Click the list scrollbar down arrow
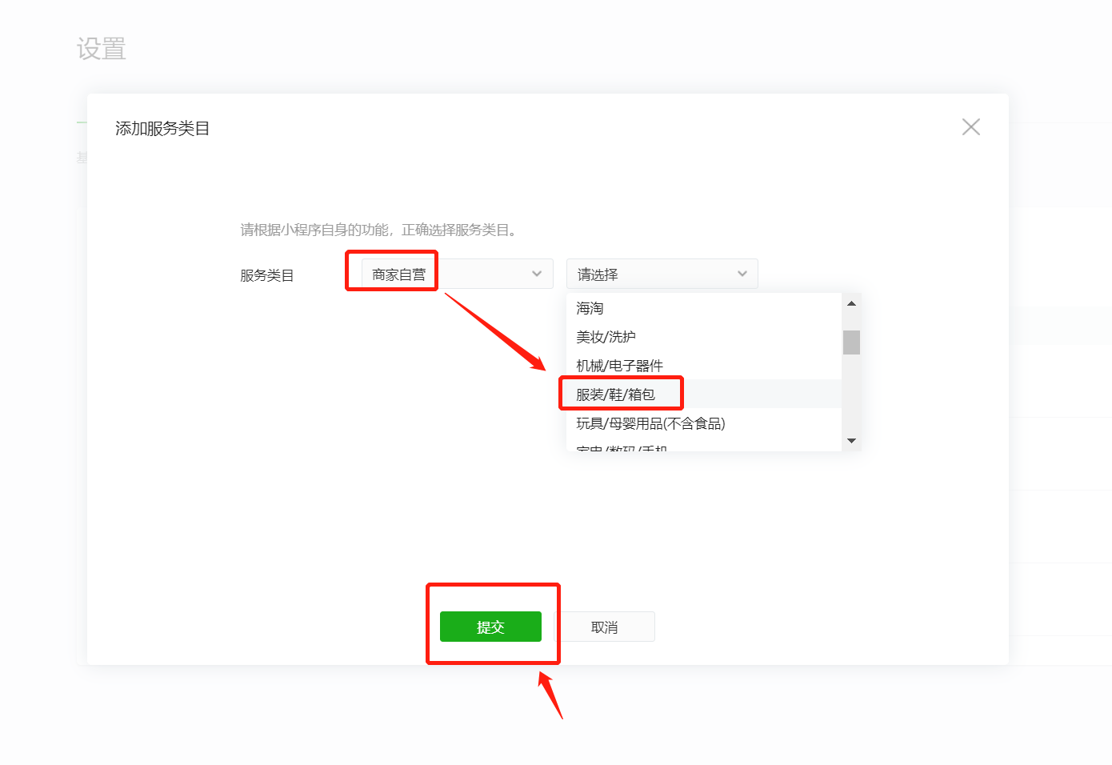1112x765 pixels. [x=851, y=441]
